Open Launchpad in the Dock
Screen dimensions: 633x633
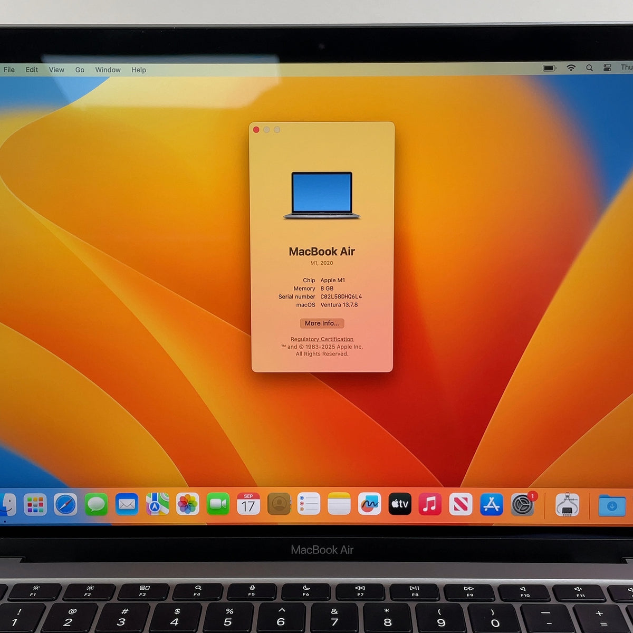click(x=35, y=505)
